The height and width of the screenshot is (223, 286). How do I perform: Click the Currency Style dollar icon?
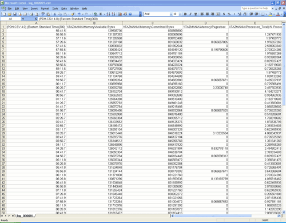point(224,14)
